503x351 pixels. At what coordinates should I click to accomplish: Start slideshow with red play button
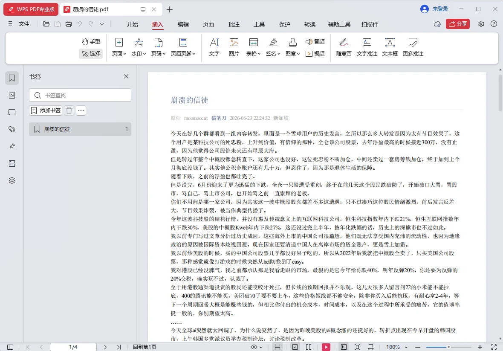point(326,347)
